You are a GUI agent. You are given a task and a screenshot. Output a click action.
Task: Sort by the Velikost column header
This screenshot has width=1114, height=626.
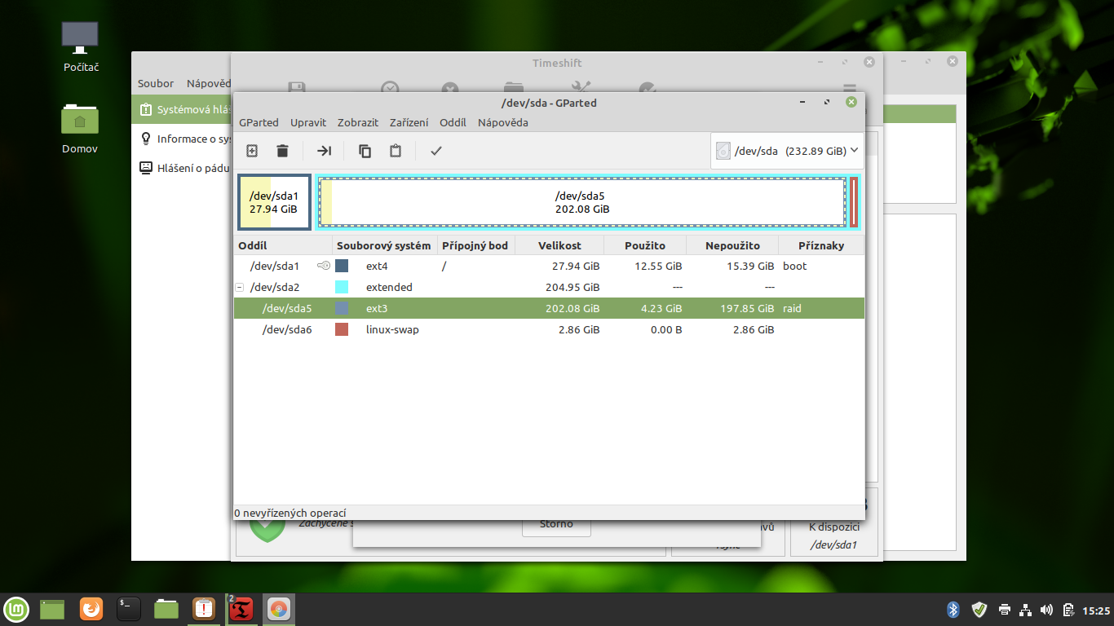[559, 245]
